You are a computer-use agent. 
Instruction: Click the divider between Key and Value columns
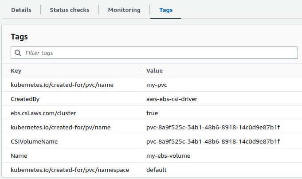click(x=139, y=70)
